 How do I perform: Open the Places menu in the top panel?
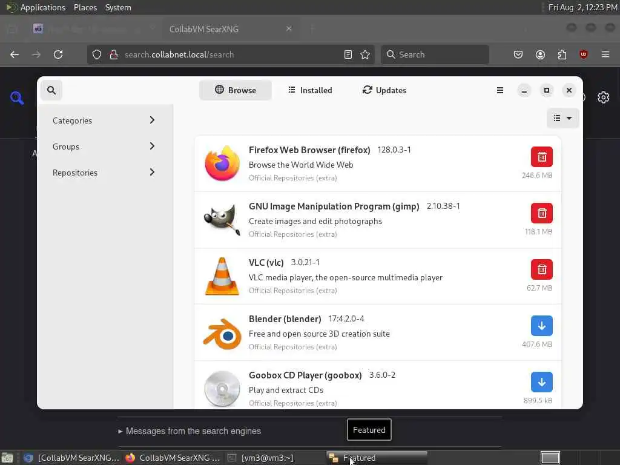click(x=85, y=7)
